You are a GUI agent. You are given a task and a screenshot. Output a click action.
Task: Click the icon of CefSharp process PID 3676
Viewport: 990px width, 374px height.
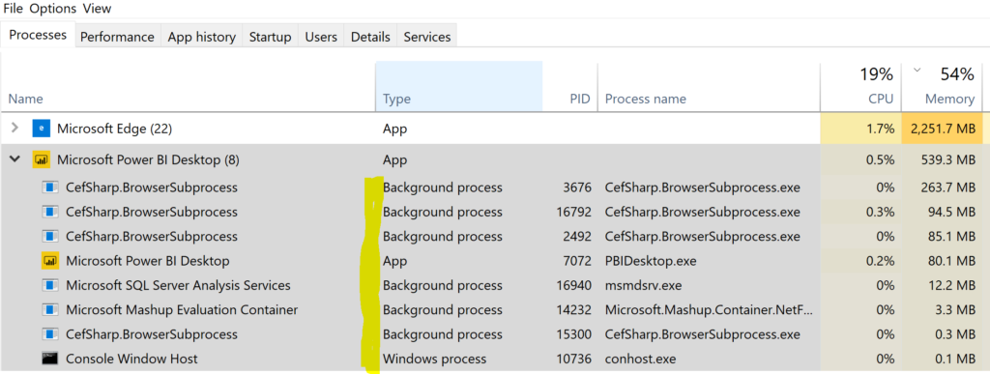coord(50,187)
